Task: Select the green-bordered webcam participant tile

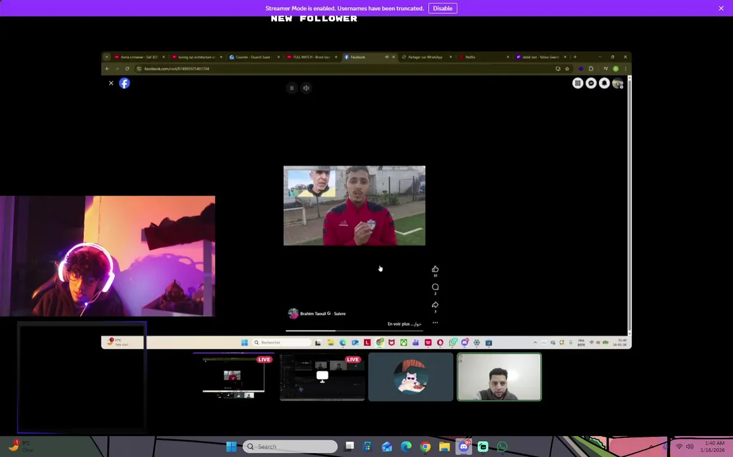Action: tap(499, 376)
